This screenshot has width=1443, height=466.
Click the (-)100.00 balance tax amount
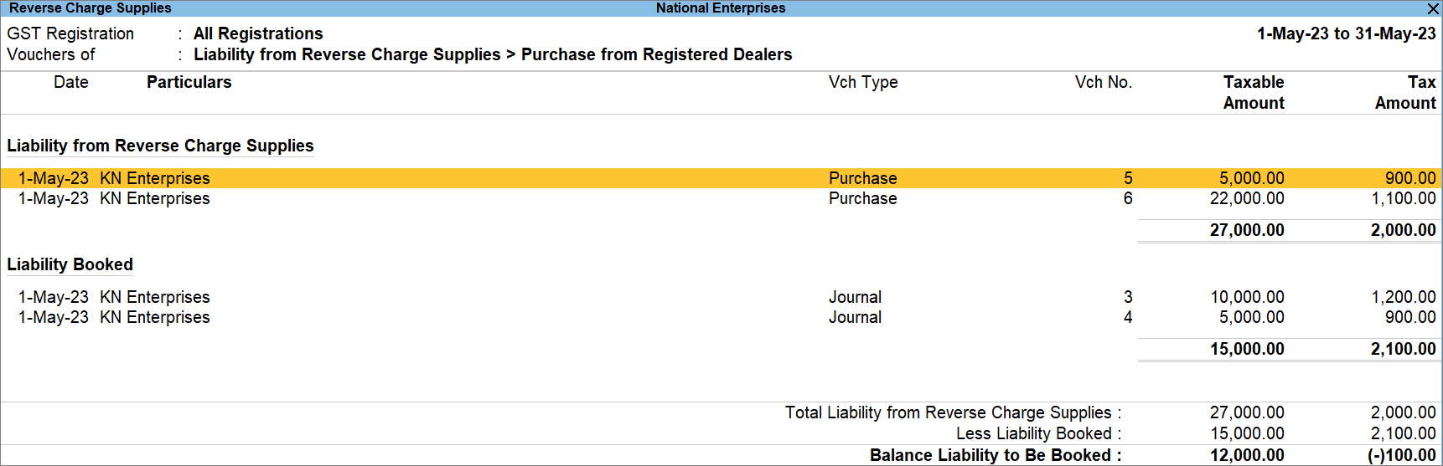pos(1401,455)
